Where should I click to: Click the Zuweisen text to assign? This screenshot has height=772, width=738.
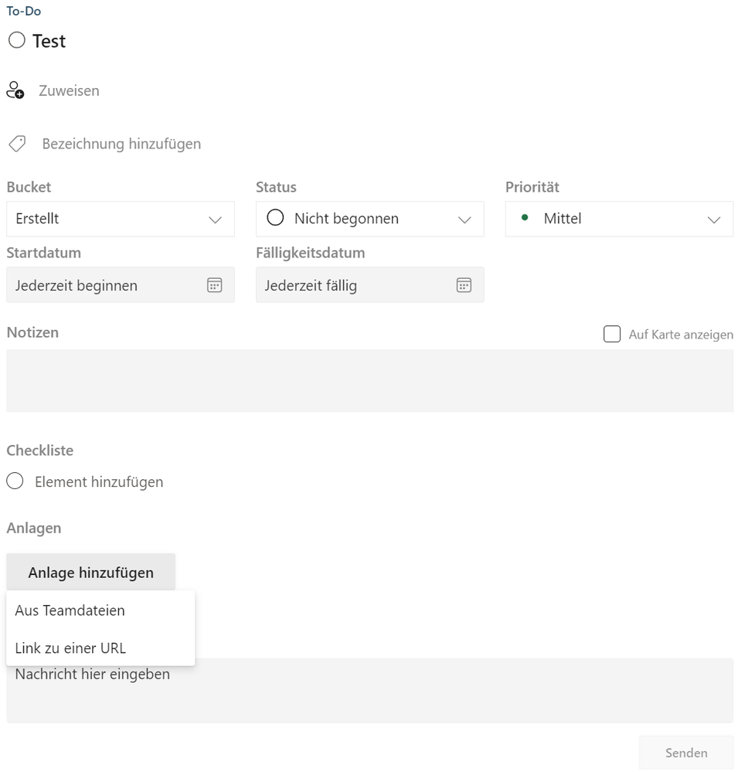[69, 90]
